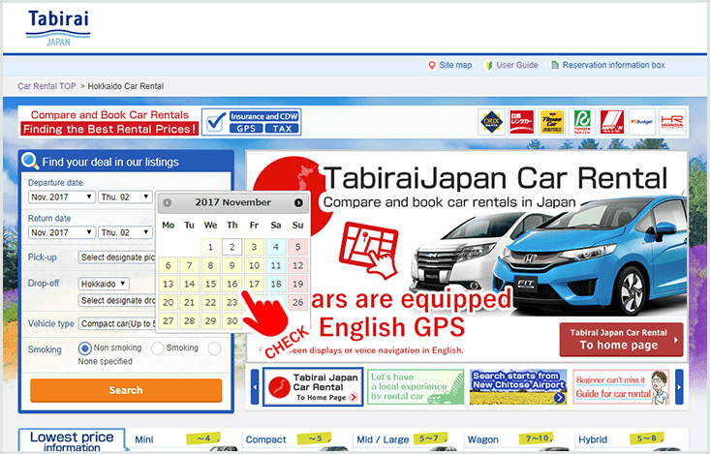
Task: Click the document icon beside Reservation information
Action: click(x=554, y=65)
